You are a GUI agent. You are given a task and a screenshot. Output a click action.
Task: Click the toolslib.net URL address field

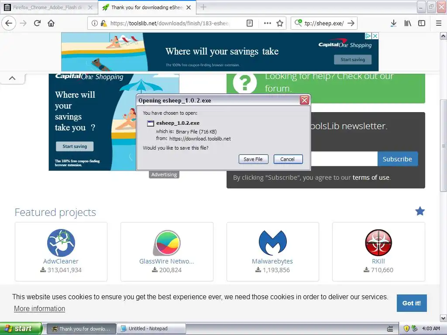tap(170, 23)
